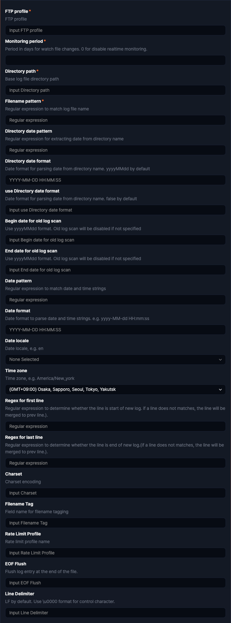Click the Date locale dropdown chevron arrow

point(220,360)
